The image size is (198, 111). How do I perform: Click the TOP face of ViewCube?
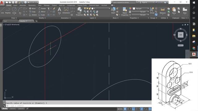point(181,35)
